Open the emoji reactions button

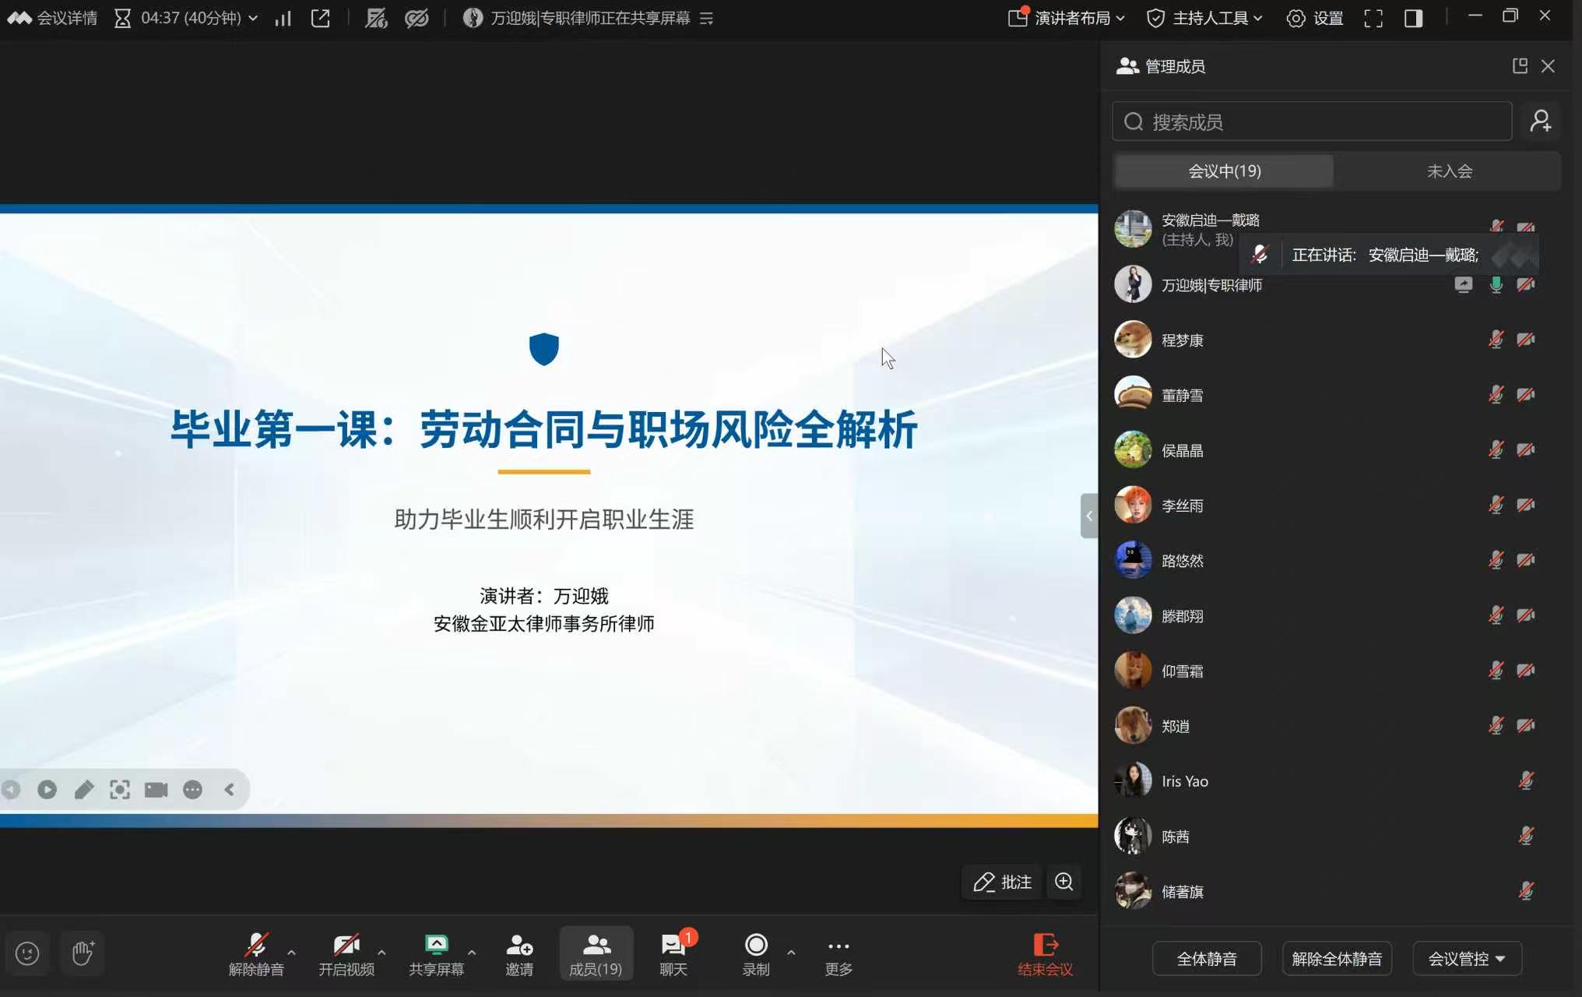(27, 953)
